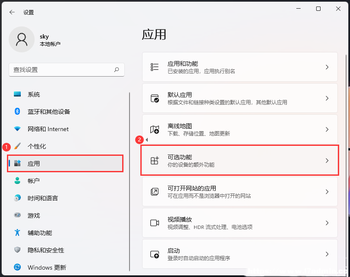
Task: Click the sky account name
Action: [x=44, y=37]
